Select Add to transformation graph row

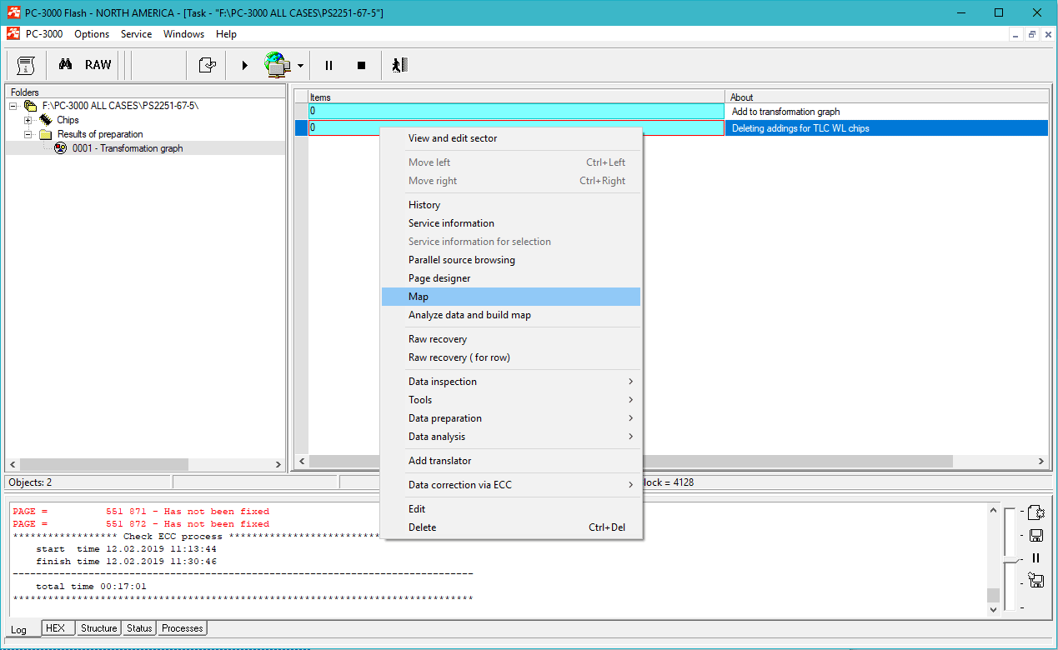671,112
